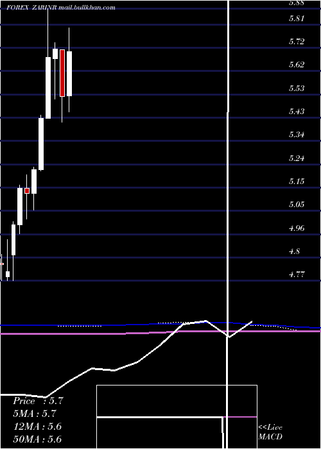Viewport: 321px width, 449px height.
Task: Click the 5.43 price axis label
Action: point(296,112)
